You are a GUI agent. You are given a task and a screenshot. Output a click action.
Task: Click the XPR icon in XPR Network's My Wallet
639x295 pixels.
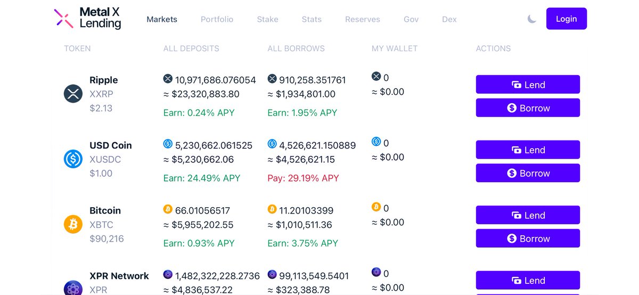pos(376,272)
